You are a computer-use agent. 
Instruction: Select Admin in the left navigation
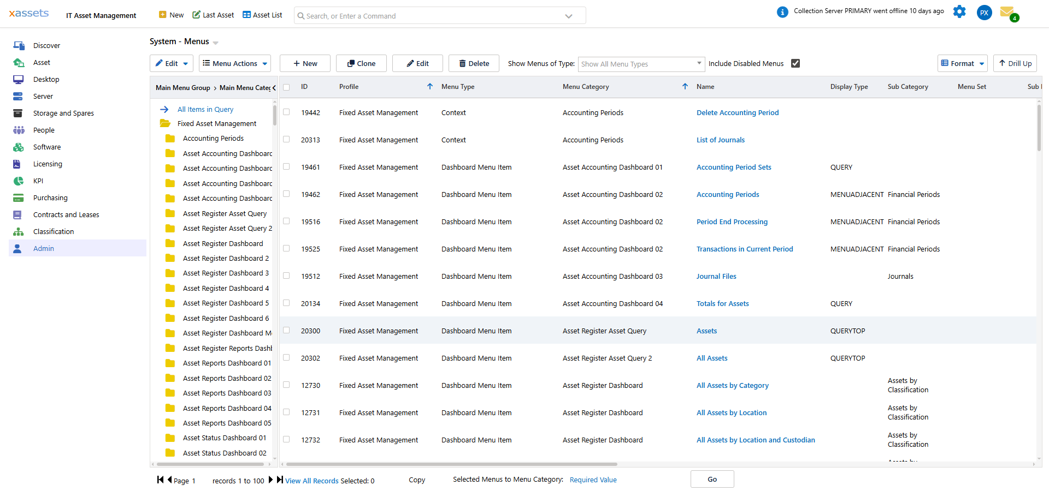(x=43, y=248)
